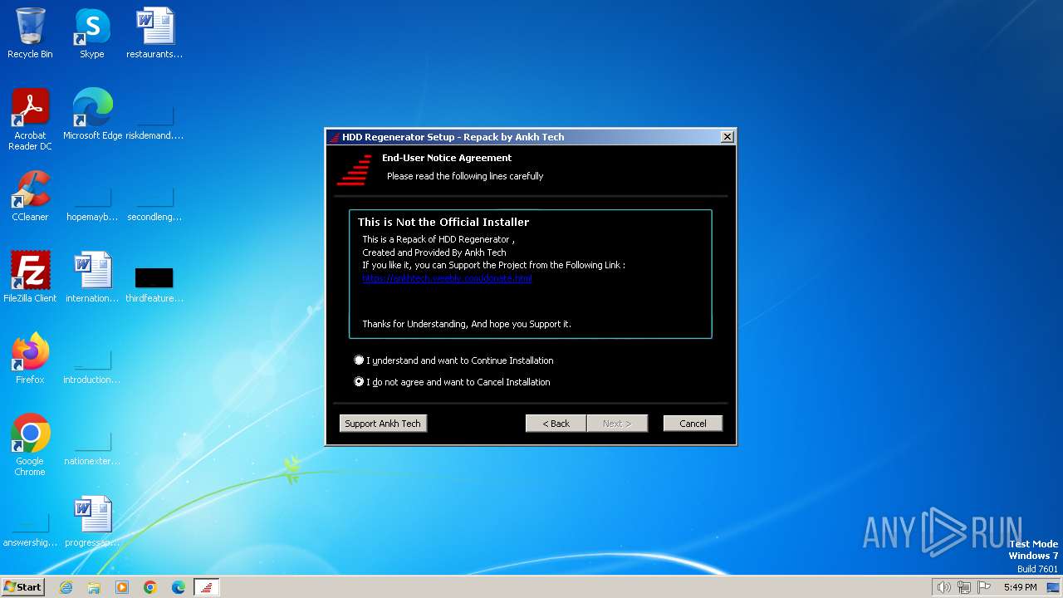The height and width of the screenshot is (598, 1063).
Task: Open the internation Word document
Action: (92, 277)
